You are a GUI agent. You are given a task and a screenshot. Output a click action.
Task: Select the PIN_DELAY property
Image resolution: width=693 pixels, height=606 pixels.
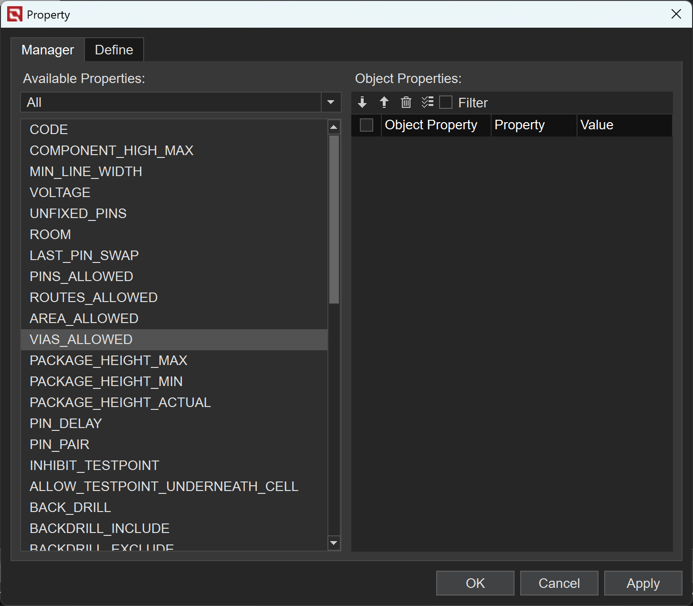(x=66, y=424)
